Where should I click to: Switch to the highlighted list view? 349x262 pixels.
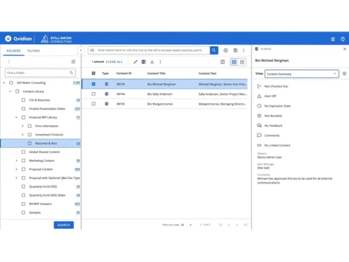click(234, 62)
